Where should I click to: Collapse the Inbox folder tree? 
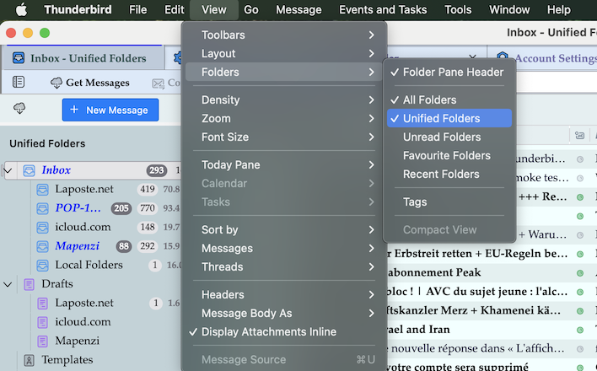pyautogui.click(x=8, y=170)
